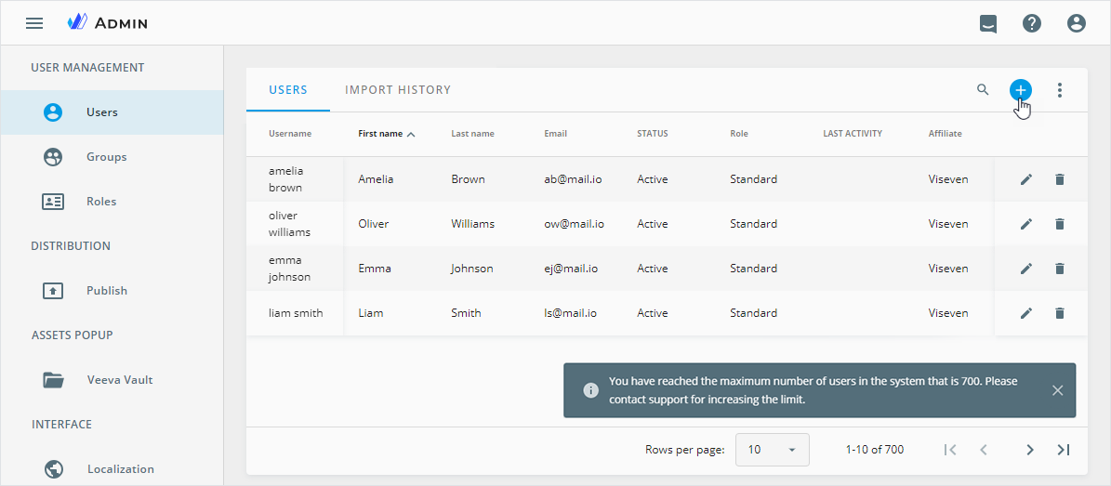
Task: Open the search users magnifier
Action: click(983, 90)
